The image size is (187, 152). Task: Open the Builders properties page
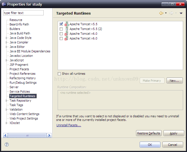15,29
